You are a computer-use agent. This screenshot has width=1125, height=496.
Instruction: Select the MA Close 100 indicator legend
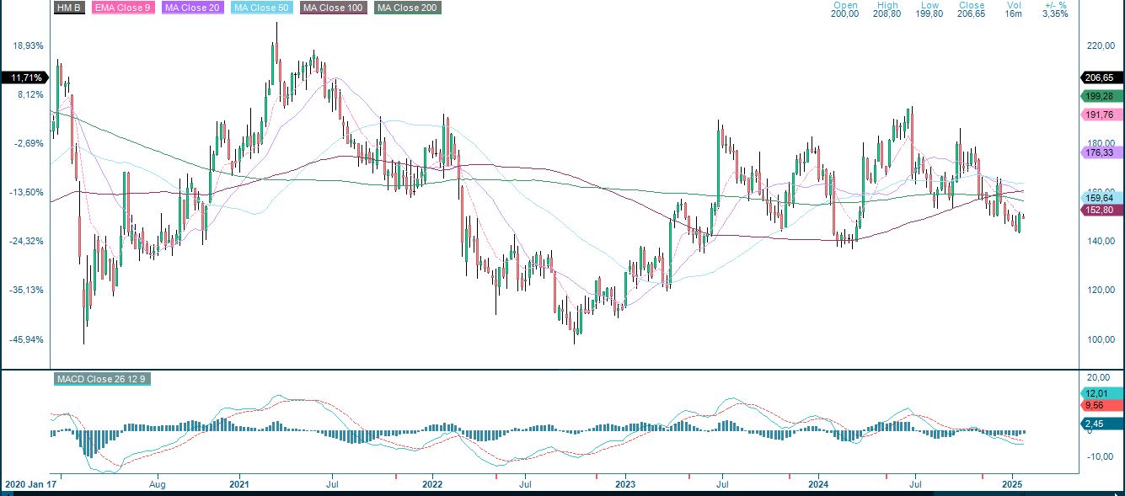pyautogui.click(x=335, y=8)
